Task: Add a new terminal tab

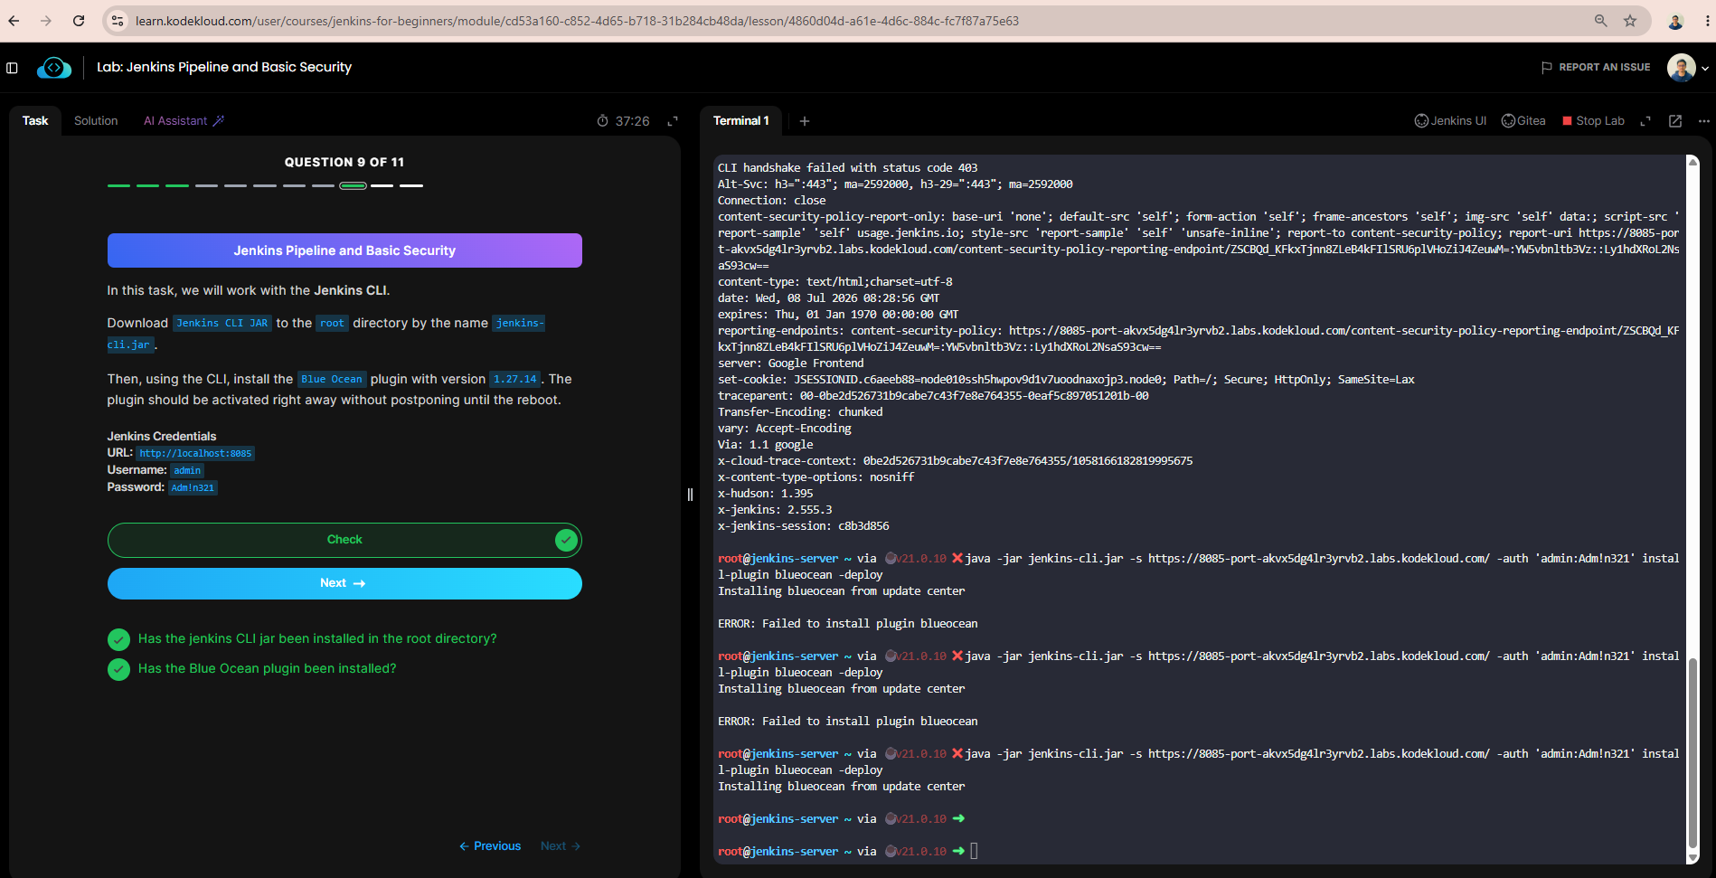Action: pyautogui.click(x=805, y=121)
